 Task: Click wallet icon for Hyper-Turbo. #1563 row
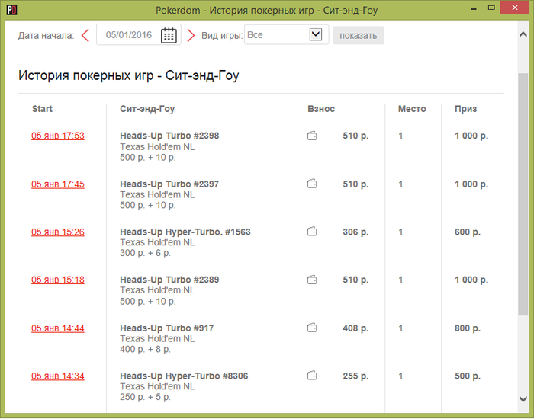312,232
